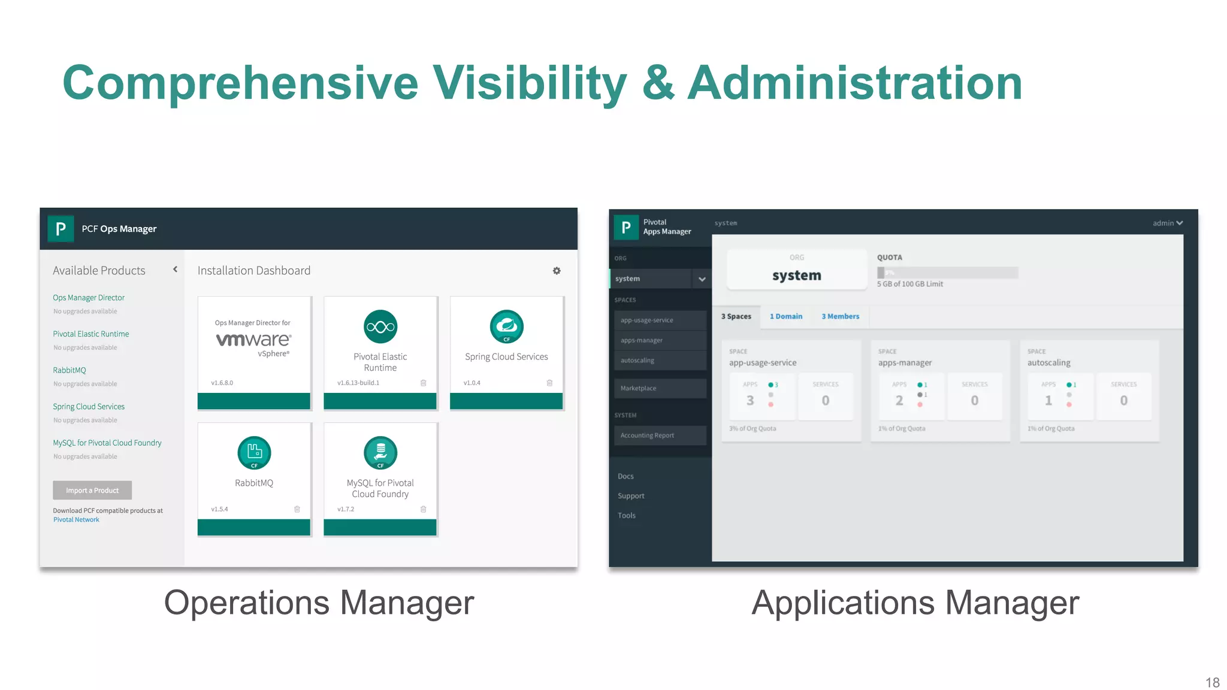The image size is (1227, 690).
Task: Click the 3% of Org Quota text
Action: click(x=752, y=428)
